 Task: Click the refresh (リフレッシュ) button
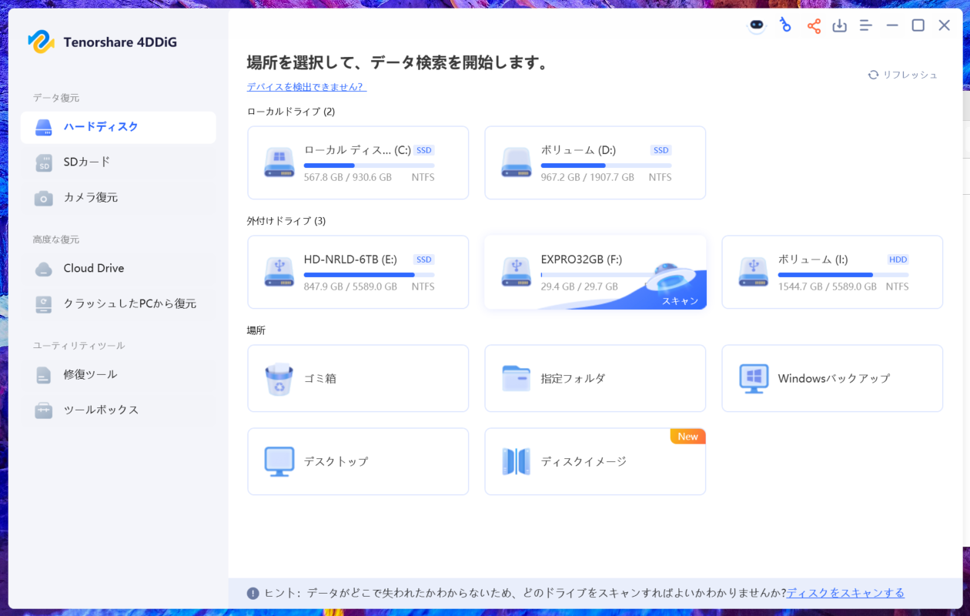[x=902, y=75]
